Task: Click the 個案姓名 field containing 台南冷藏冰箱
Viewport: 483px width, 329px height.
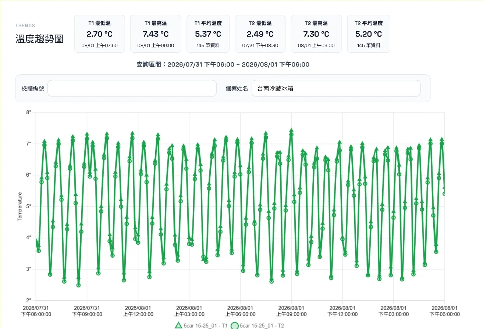Action: click(x=336, y=88)
